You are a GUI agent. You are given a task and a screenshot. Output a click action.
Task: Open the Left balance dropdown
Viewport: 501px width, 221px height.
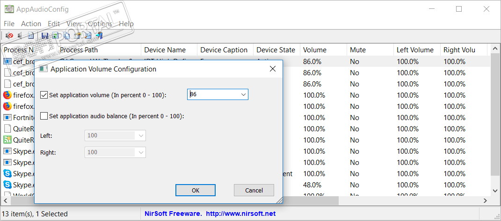140,135
